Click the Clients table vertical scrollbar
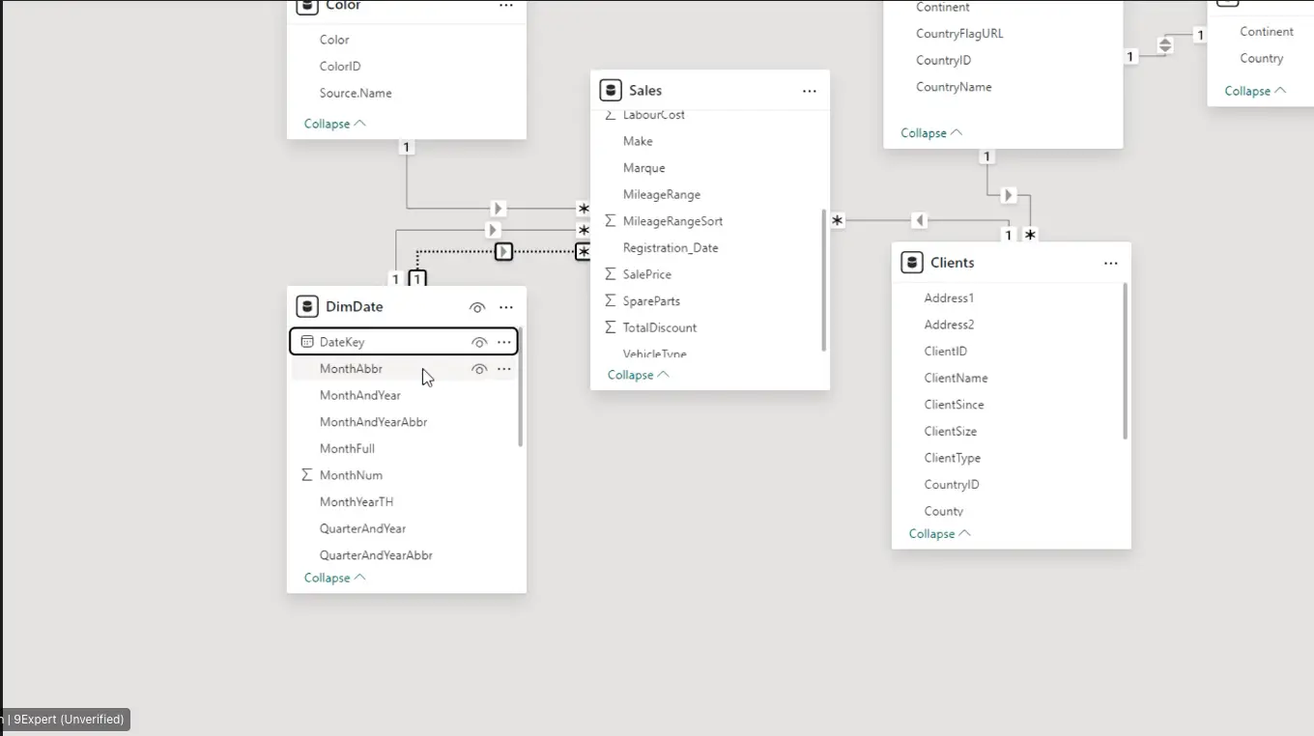This screenshot has width=1314, height=736. click(x=1125, y=361)
